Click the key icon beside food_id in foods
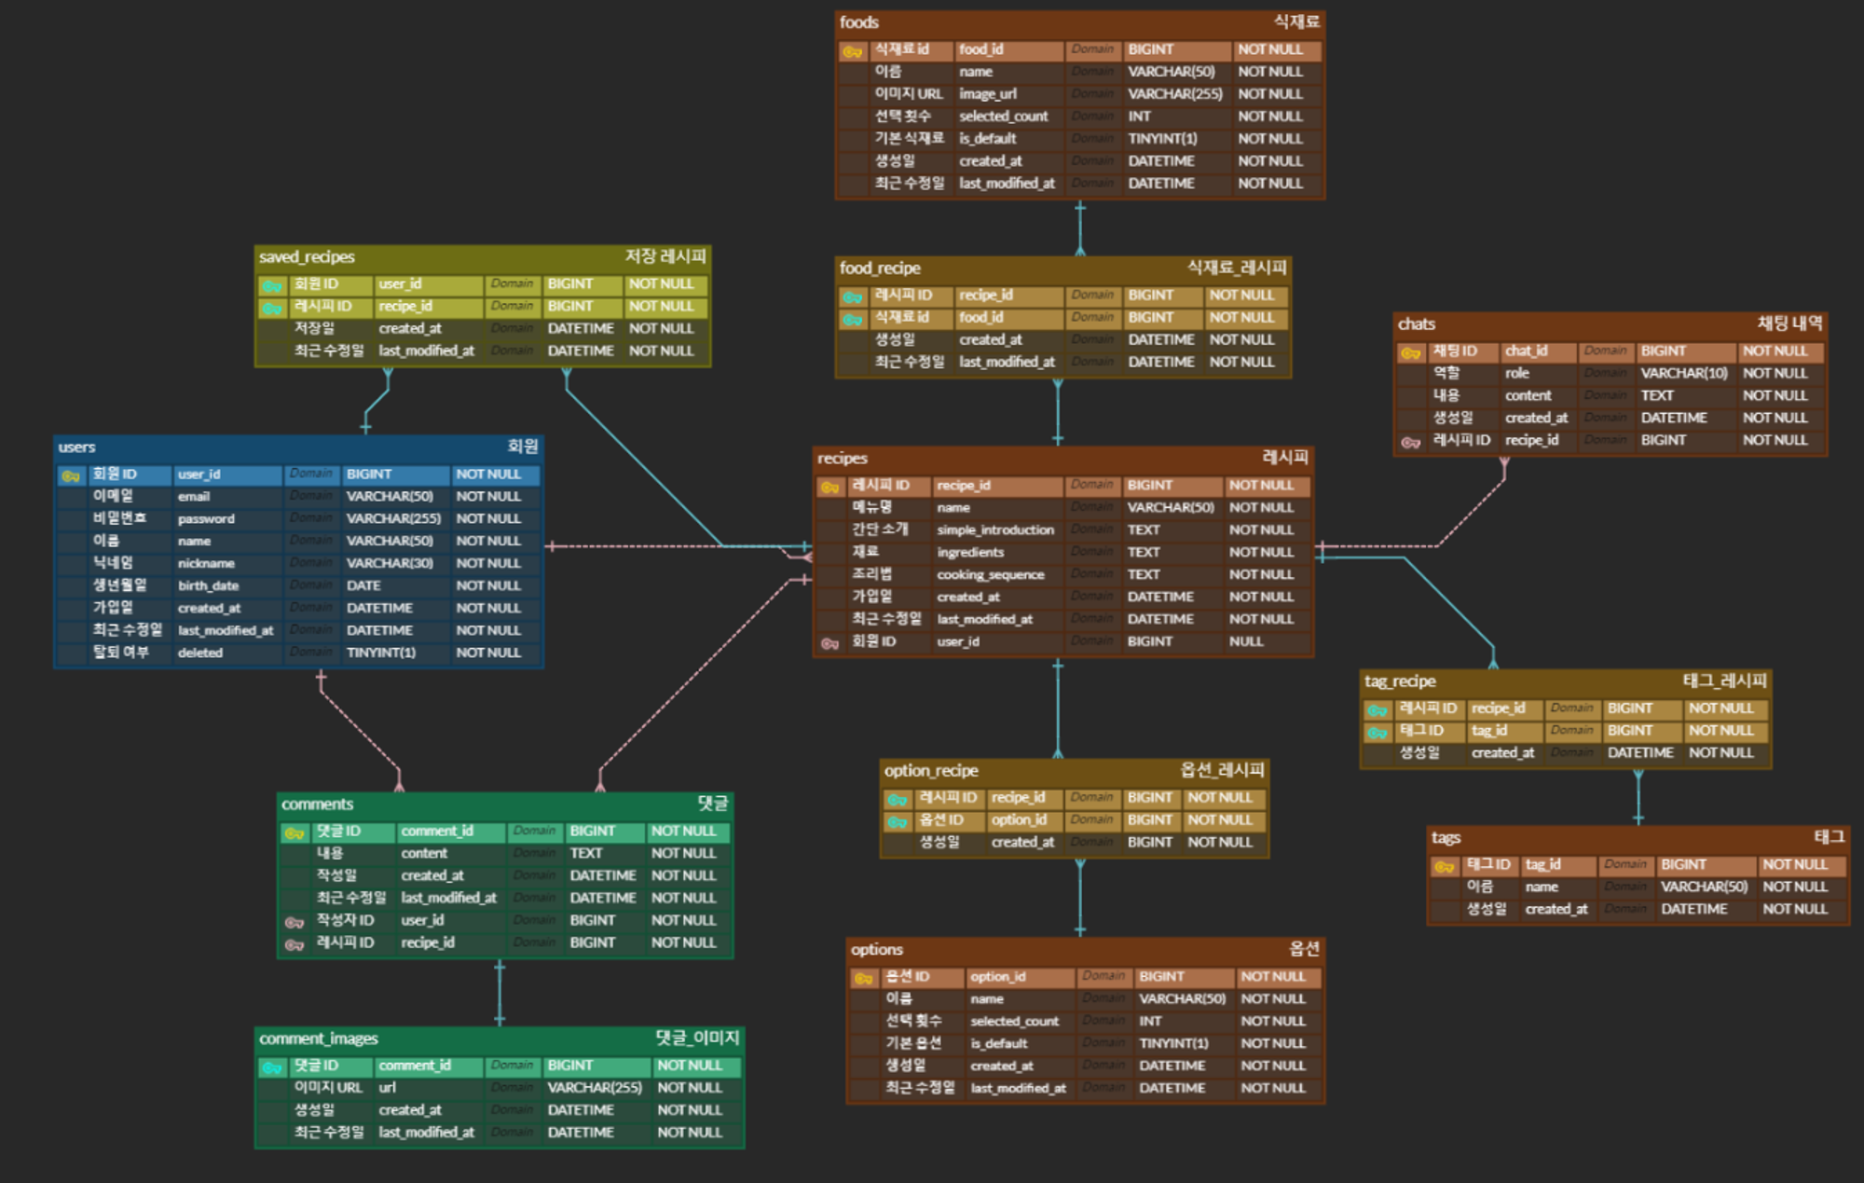The height and width of the screenshot is (1183, 1864). click(852, 51)
